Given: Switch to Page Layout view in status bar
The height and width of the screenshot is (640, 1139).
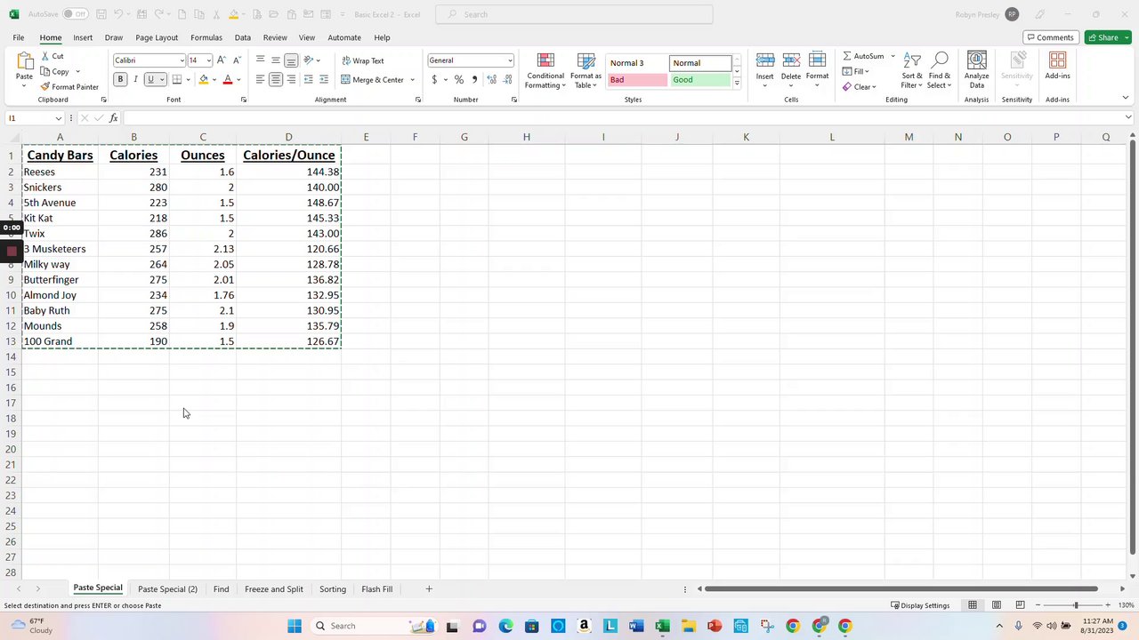Looking at the screenshot, I should pyautogui.click(x=997, y=605).
